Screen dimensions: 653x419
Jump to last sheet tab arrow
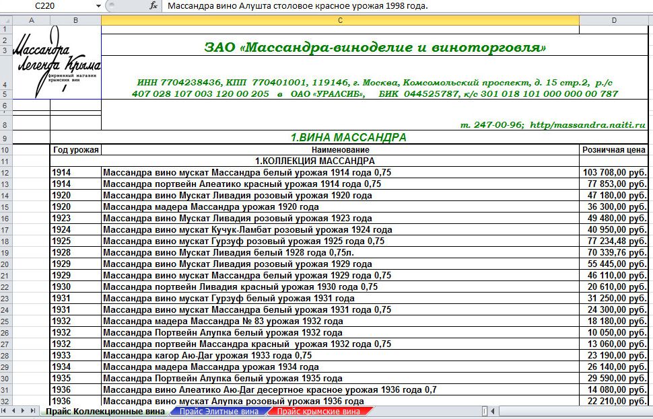tap(33, 411)
